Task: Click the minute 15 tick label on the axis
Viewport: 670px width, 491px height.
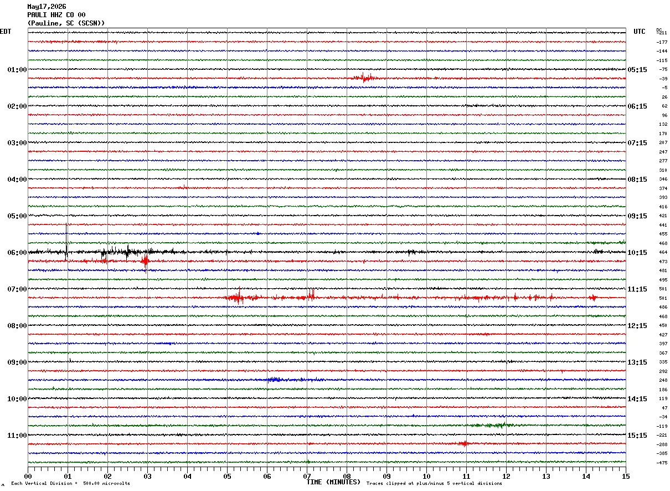Action: pyautogui.click(x=626, y=476)
